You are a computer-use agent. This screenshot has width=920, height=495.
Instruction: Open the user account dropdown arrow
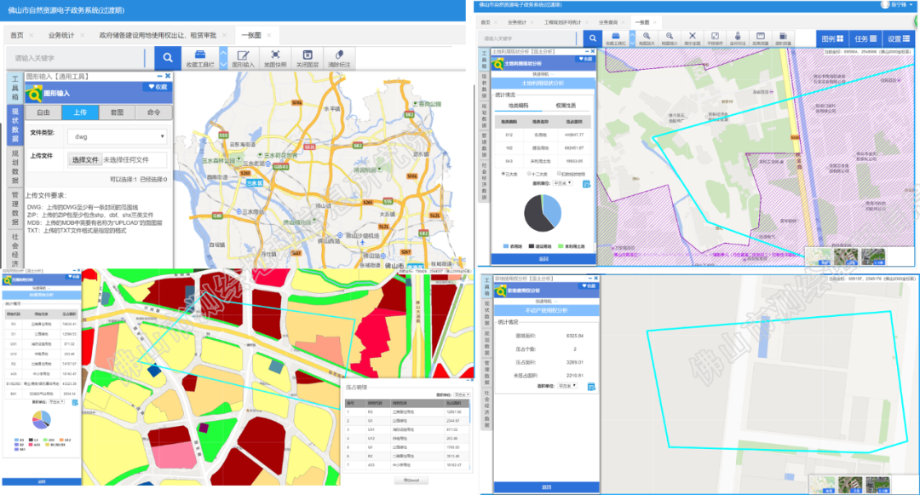click(911, 5)
